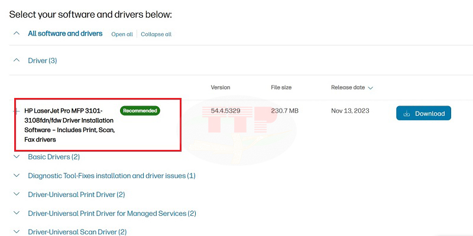This screenshot has width=473, height=236.
Task: Expand Universal Print Driver for Managed Services chevron
Action: (17, 213)
